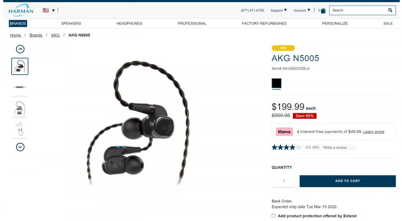402x221 pixels.
Task: Click the Write a review link
Action: (335, 147)
